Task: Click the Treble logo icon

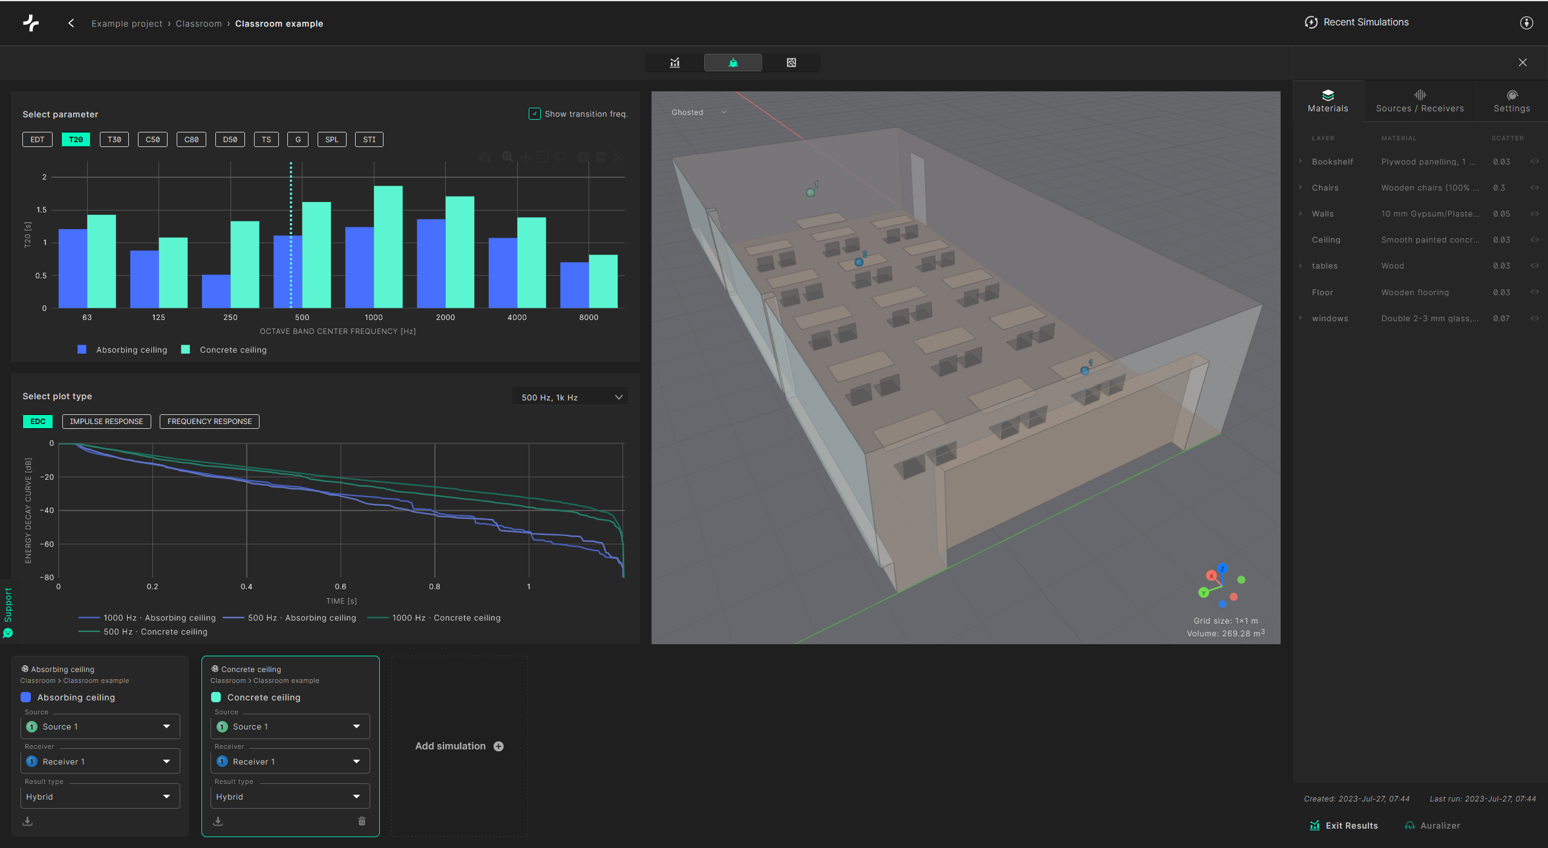Action: pyautogui.click(x=31, y=23)
